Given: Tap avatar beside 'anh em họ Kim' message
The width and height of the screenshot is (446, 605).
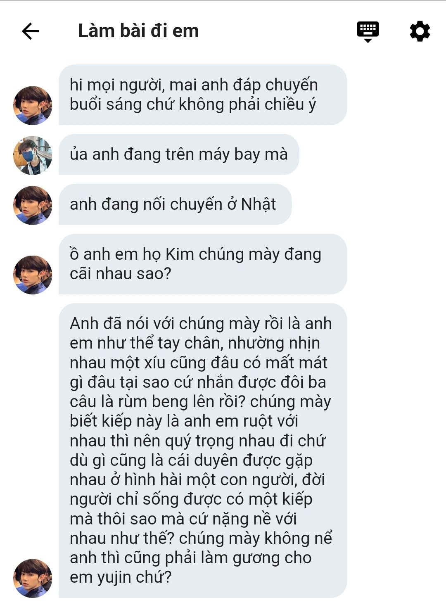Looking at the screenshot, I should (33, 275).
